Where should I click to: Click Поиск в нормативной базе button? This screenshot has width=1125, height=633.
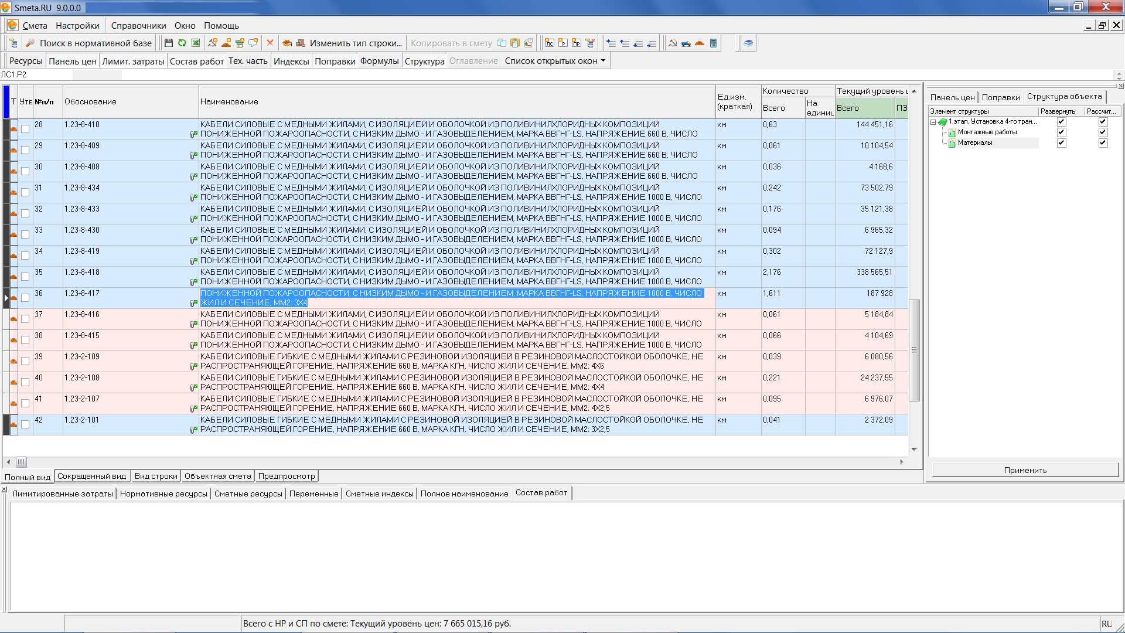pyautogui.click(x=89, y=43)
